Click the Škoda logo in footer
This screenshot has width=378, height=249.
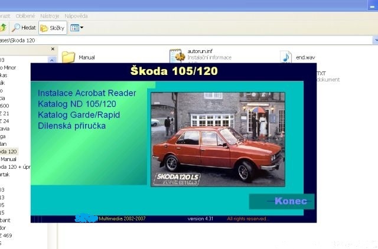click(x=86, y=218)
